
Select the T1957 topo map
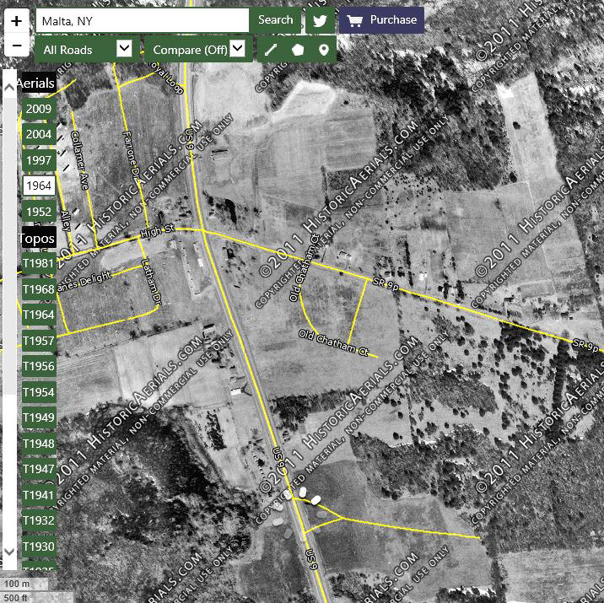click(39, 341)
